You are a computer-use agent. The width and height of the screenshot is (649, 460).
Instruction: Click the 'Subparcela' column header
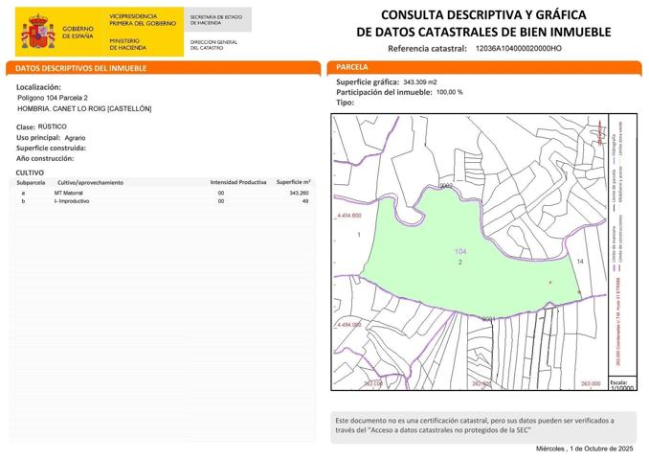tap(31, 182)
